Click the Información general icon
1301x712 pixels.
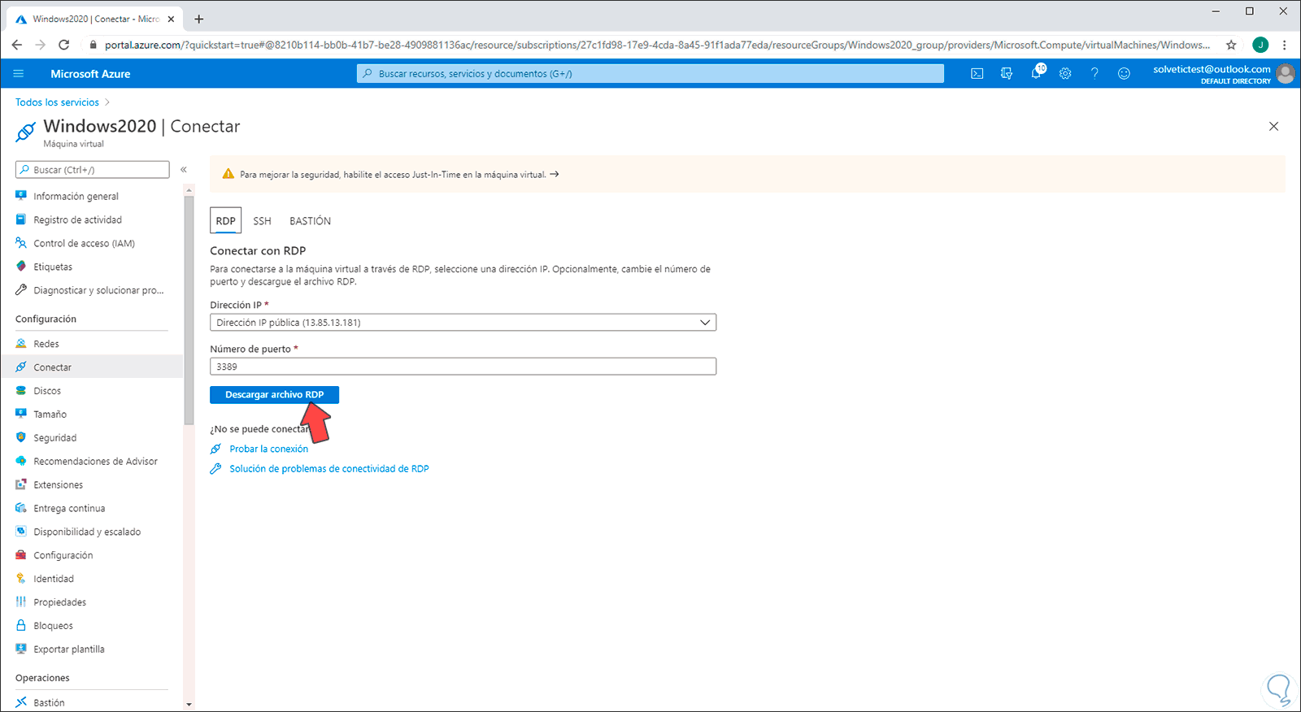coord(21,196)
